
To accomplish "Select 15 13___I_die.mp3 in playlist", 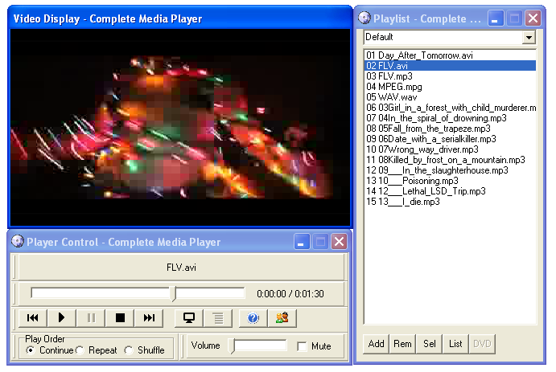I will pyautogui.click(x=450, y=202).
